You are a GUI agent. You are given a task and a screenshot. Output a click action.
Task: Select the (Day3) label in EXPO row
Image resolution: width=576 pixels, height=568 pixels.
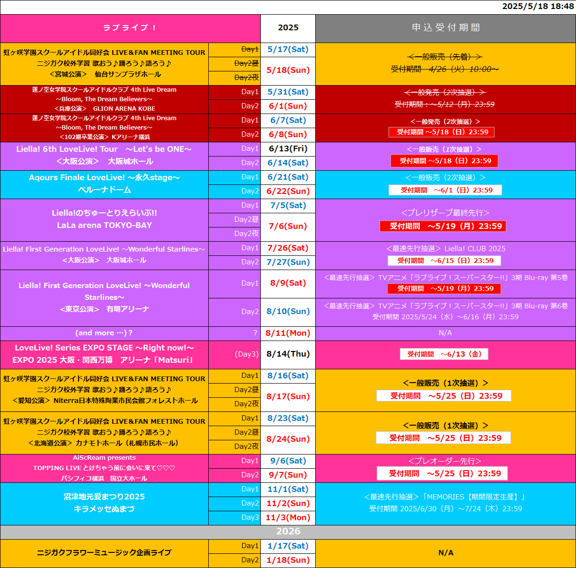pos(247,354)
